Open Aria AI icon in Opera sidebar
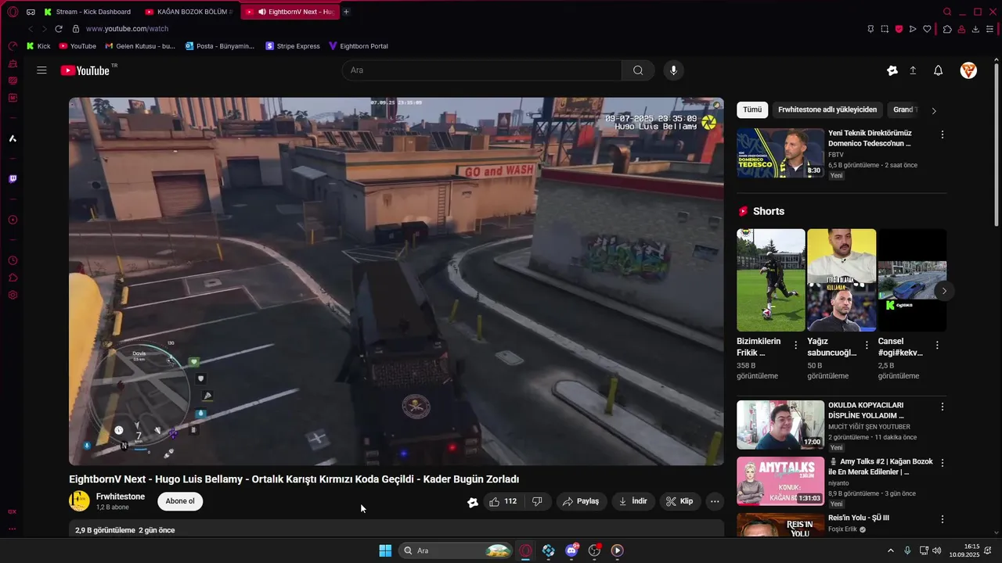Image resolution: width=1002 pixels, height=563 pixels. [13, 138]
